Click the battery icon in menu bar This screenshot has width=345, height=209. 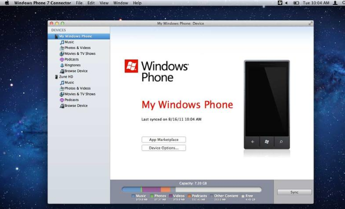(x=296, y=3)
